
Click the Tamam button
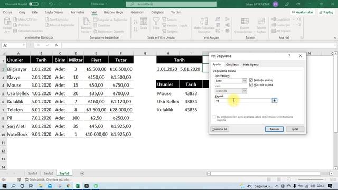point(274,129)
